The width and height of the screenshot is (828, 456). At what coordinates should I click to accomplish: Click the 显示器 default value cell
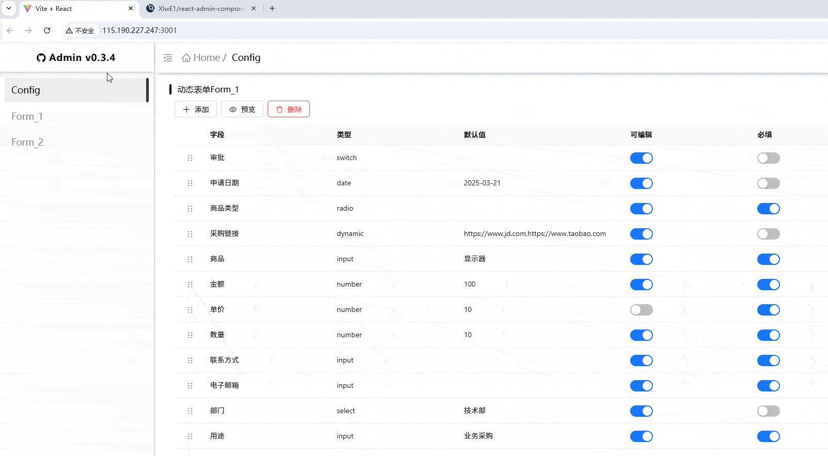point(475,259)
